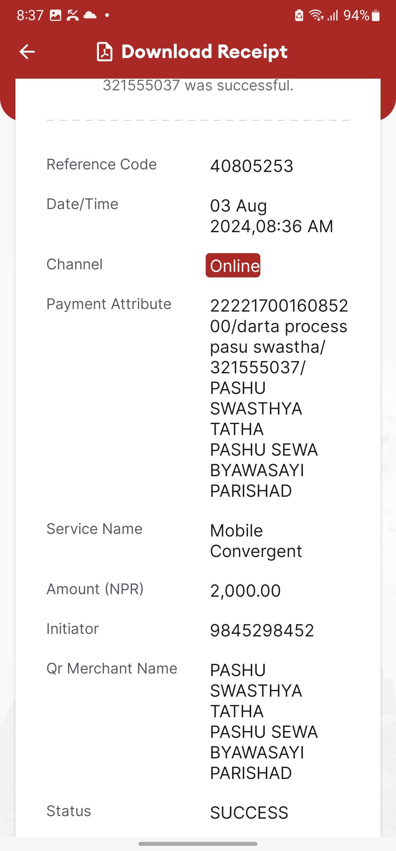Image resolution: width=396 pixels, height=851 pixels.
Task: Tap the battery icon in status bar
Action: coord(375,15)
